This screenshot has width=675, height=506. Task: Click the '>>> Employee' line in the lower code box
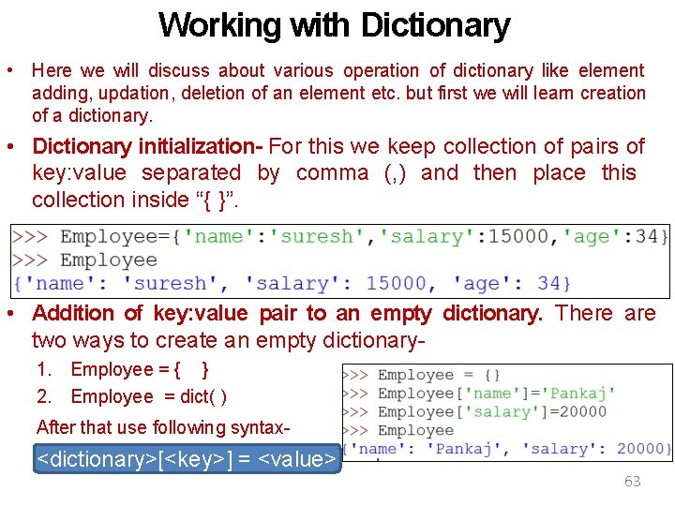398,430
